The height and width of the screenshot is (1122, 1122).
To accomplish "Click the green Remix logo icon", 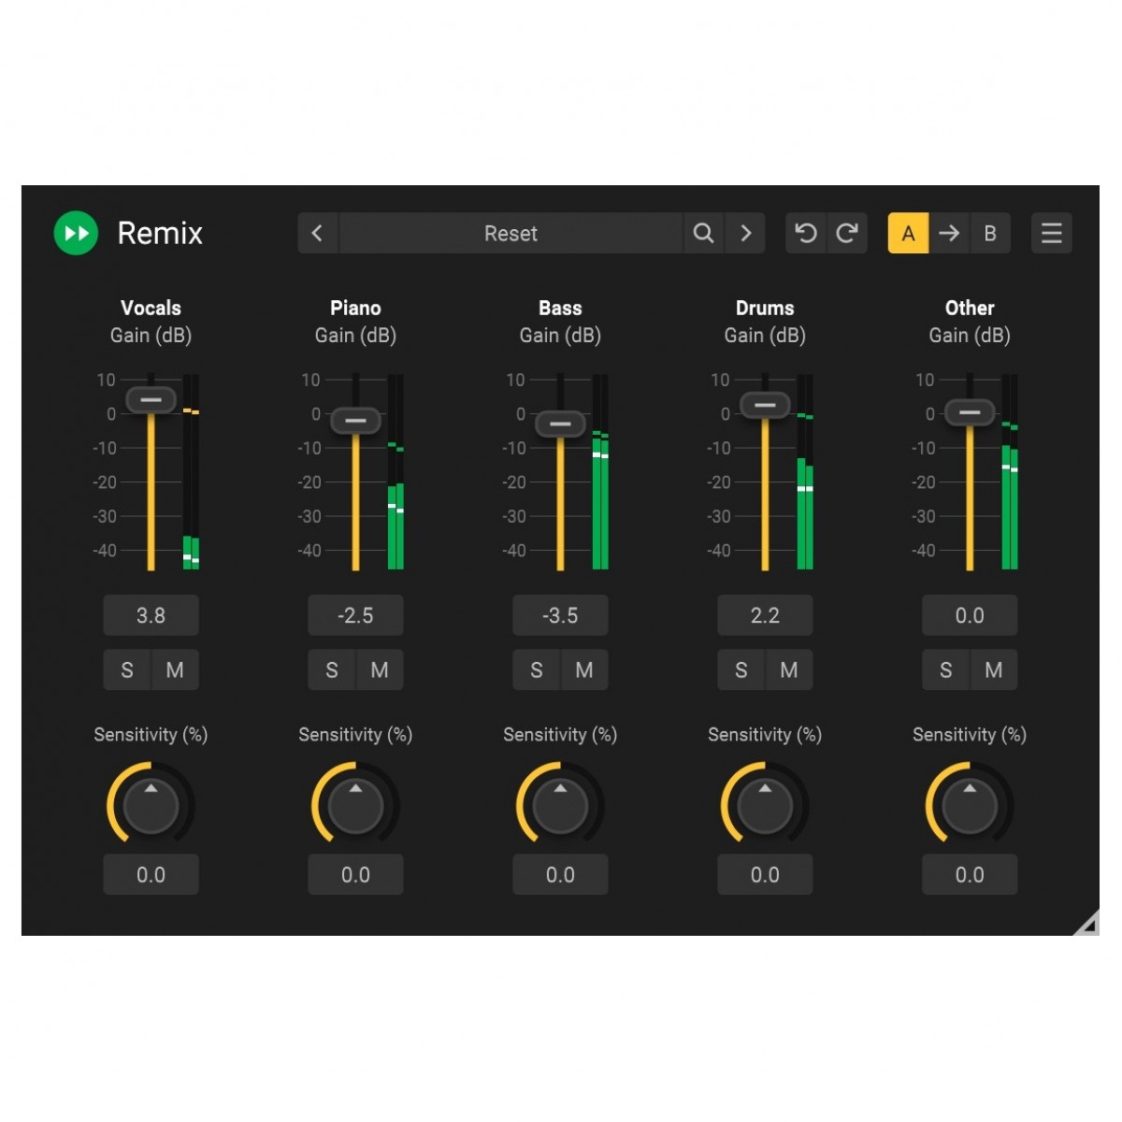I will (76, 233).
